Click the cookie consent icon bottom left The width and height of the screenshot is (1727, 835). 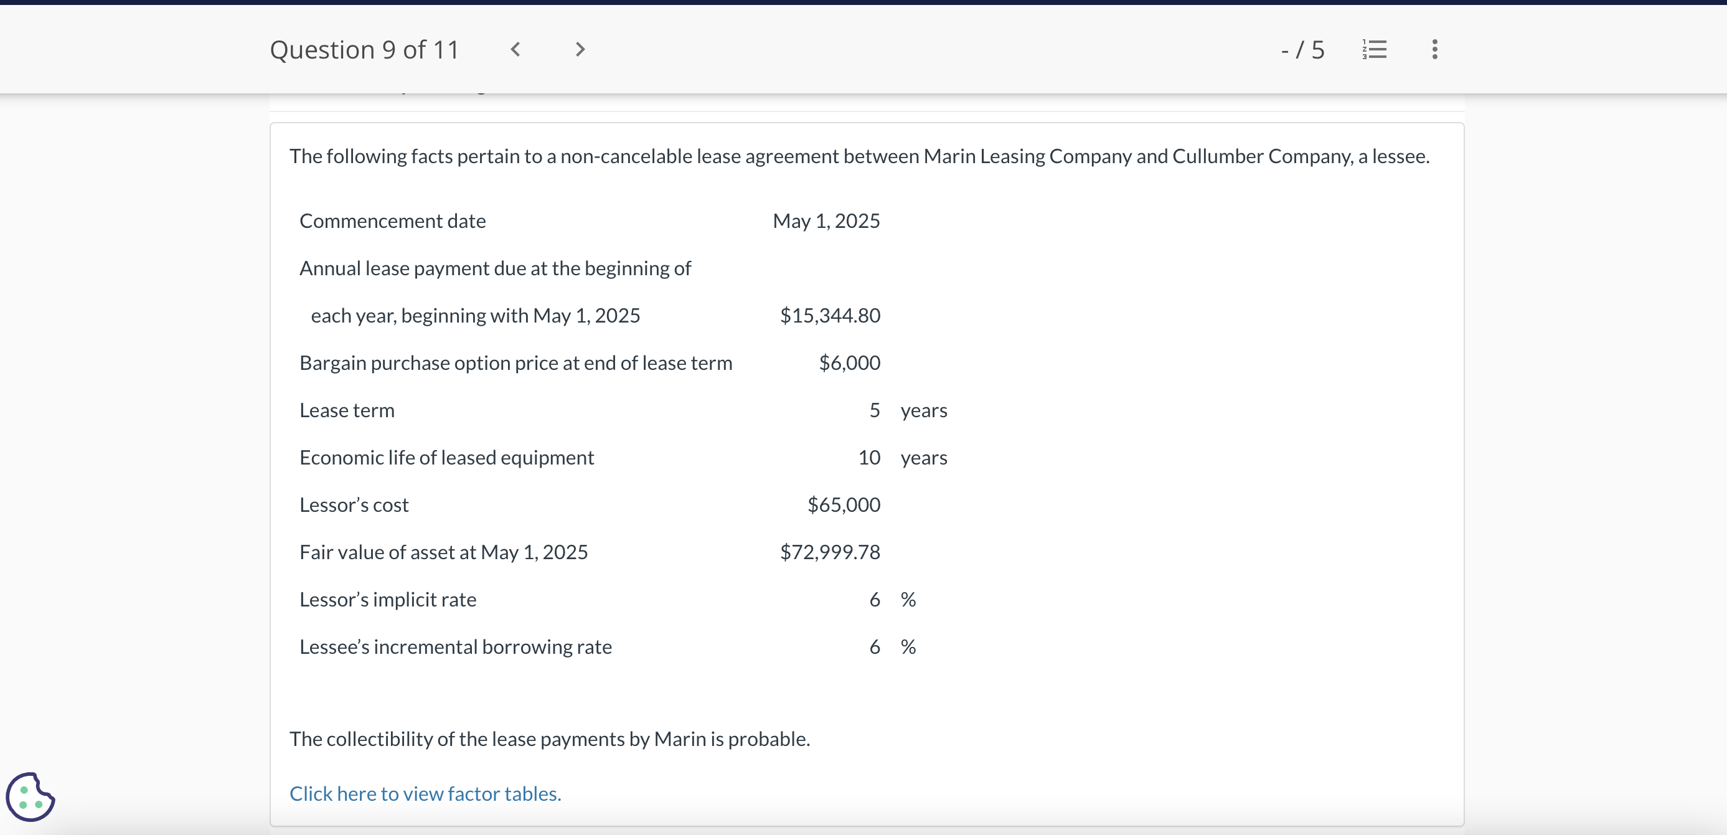tap(29, 797)
